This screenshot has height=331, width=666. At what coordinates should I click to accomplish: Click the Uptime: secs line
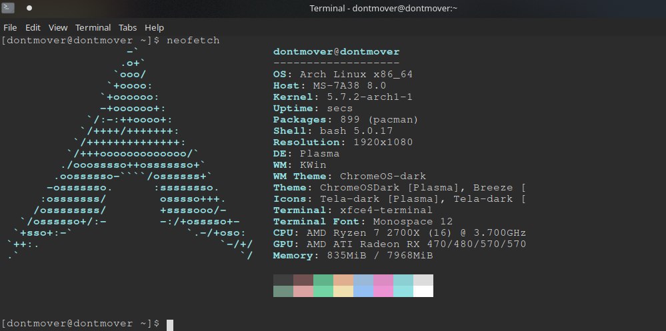click(313, 108)
